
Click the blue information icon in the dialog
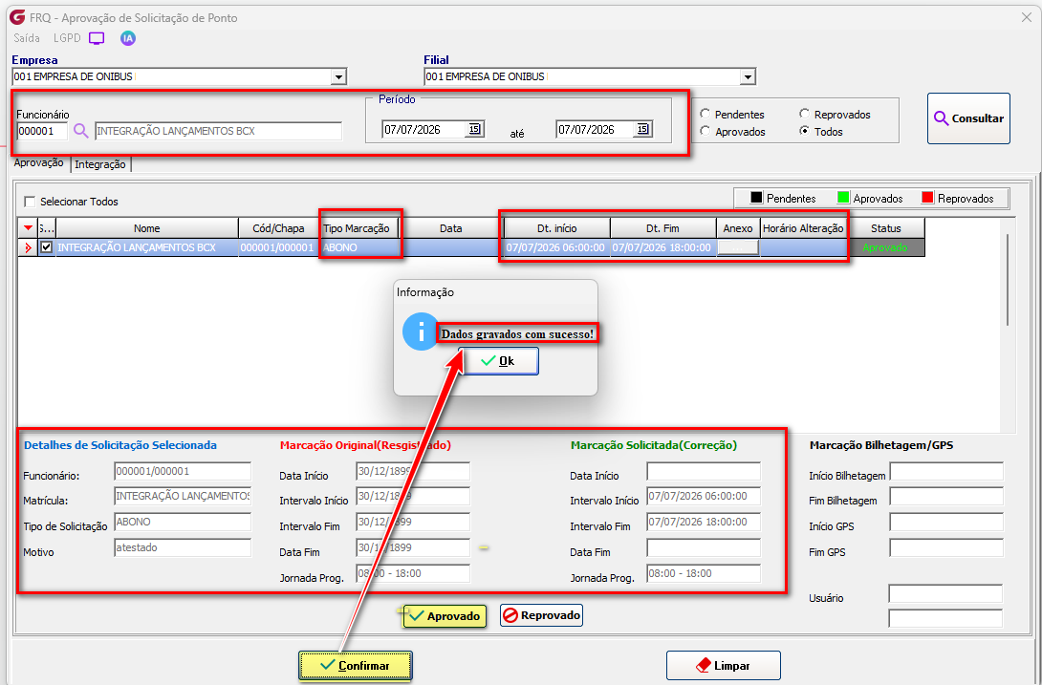coord(420,332)
